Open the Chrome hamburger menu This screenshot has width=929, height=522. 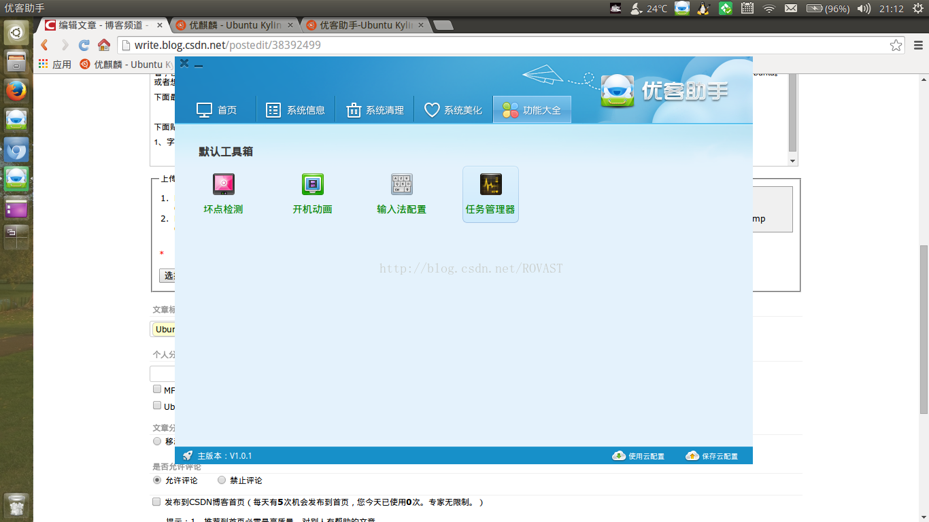(x=917, y=45)
